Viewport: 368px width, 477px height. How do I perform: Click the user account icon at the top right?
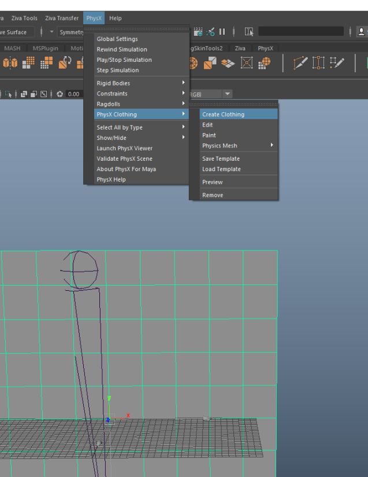[x=361, y=32]
